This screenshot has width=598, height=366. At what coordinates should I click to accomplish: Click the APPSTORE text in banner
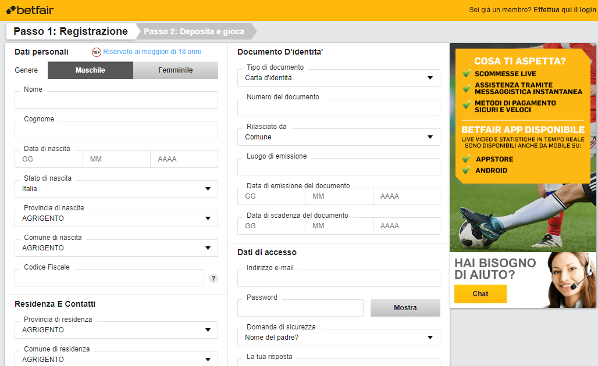[x=494, y=159]
